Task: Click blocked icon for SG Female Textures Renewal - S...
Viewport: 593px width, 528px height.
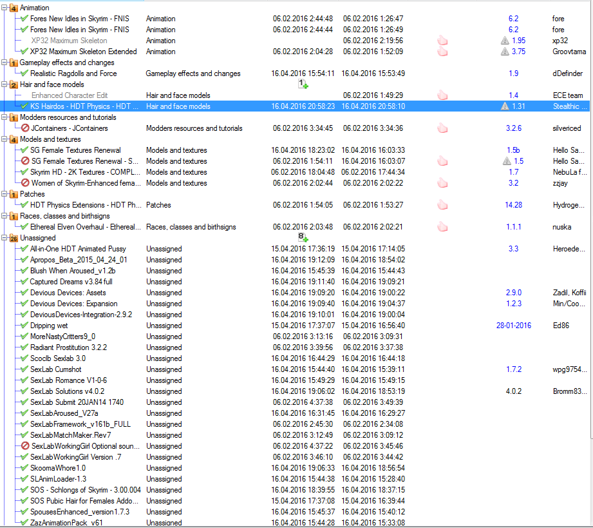Action: (25, 161)
